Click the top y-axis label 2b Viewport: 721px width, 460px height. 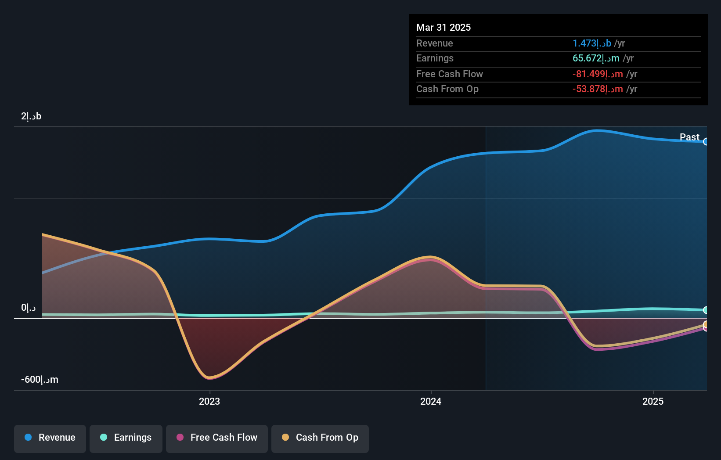(x=31, y=116)
